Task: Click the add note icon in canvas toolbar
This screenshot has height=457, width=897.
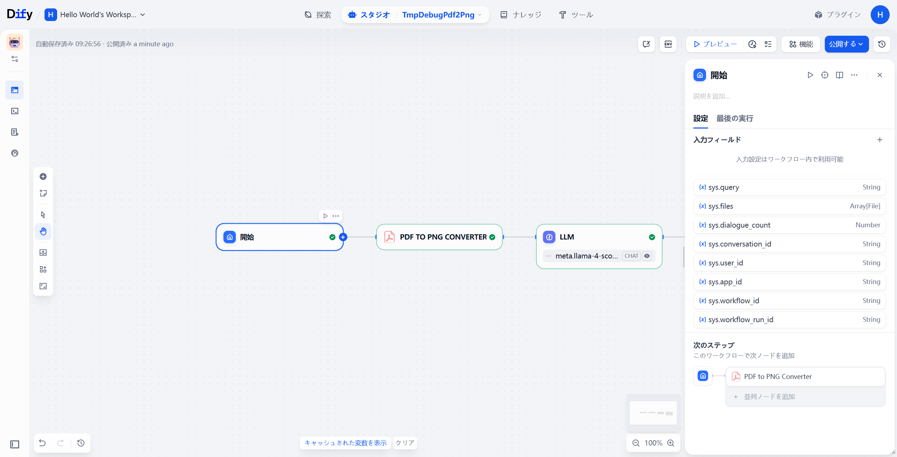Action: tap(43, 193)
